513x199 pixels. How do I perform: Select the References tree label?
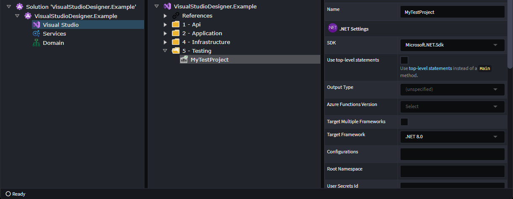pos(197,16)
